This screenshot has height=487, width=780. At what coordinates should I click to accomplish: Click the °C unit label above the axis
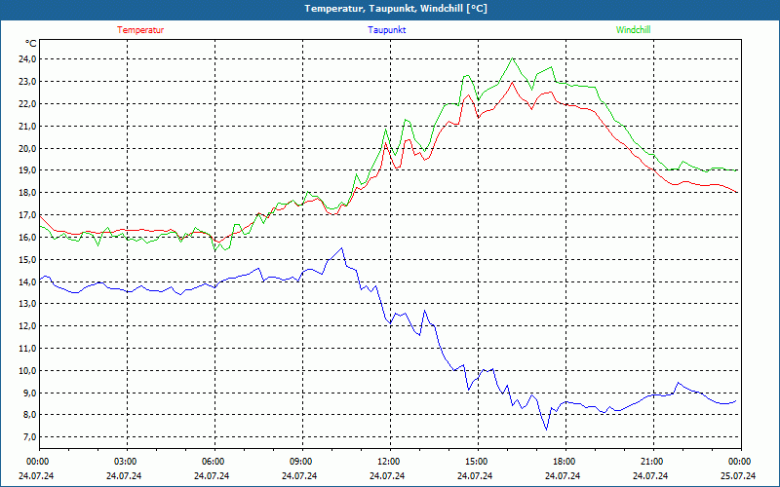(x=31, y=44)
